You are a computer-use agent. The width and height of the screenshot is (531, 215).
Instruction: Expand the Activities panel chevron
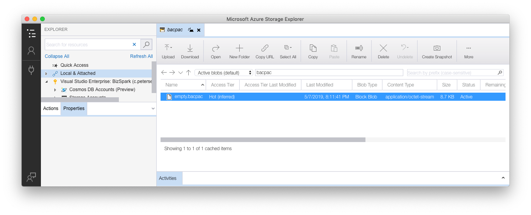click(503, 178)
